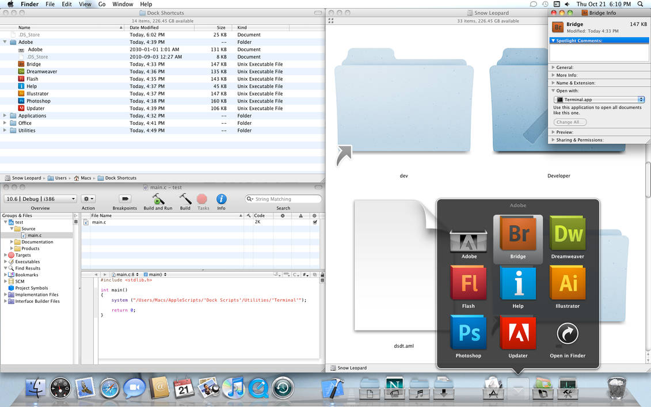
Task: Click the Change All button in Bridge Info
Action: coord(570,122)
